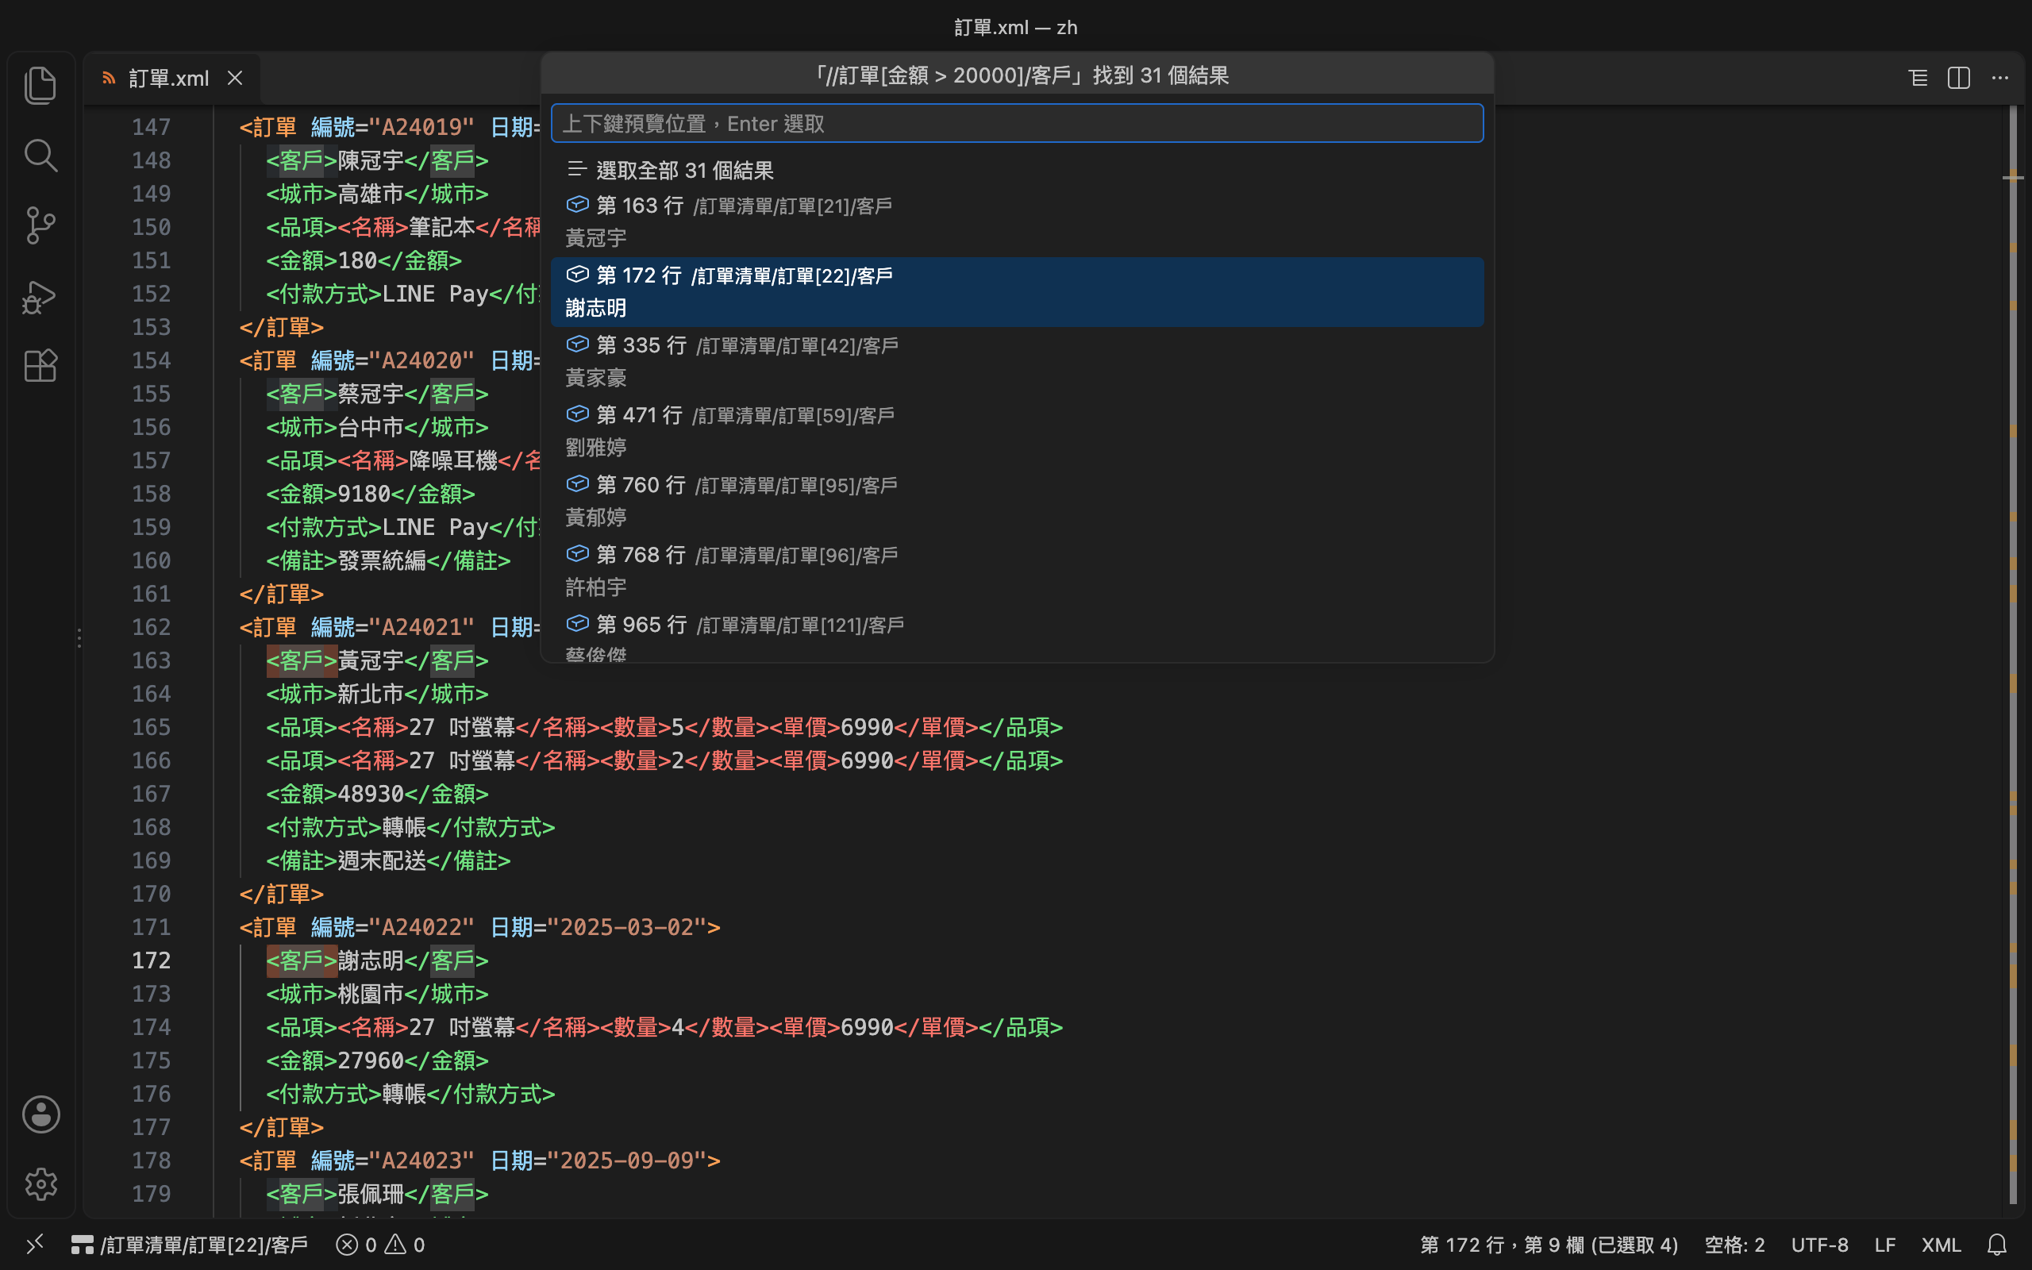Open notifications bell in status bar
The width and height of the screenshot is (2032, 1270).
1998,1244
